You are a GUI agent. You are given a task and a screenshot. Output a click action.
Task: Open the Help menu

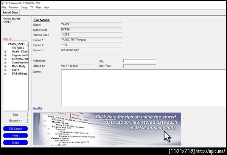[46, 8]
